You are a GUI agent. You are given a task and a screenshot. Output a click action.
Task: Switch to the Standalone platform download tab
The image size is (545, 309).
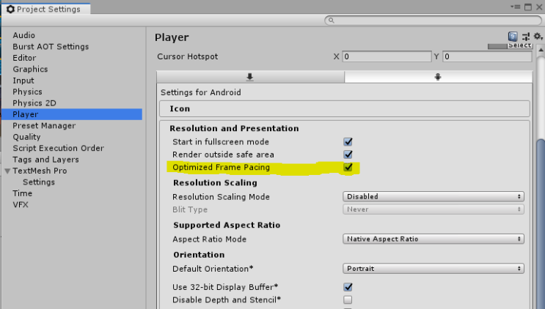[x=250, y=77]
